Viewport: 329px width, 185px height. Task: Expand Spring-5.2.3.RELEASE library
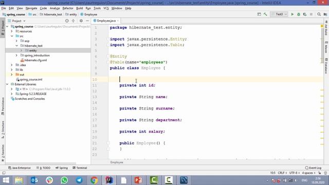[12, 94]
